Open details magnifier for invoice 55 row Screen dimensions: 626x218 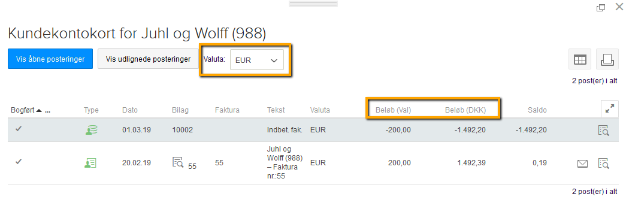[x=604, y=163]
